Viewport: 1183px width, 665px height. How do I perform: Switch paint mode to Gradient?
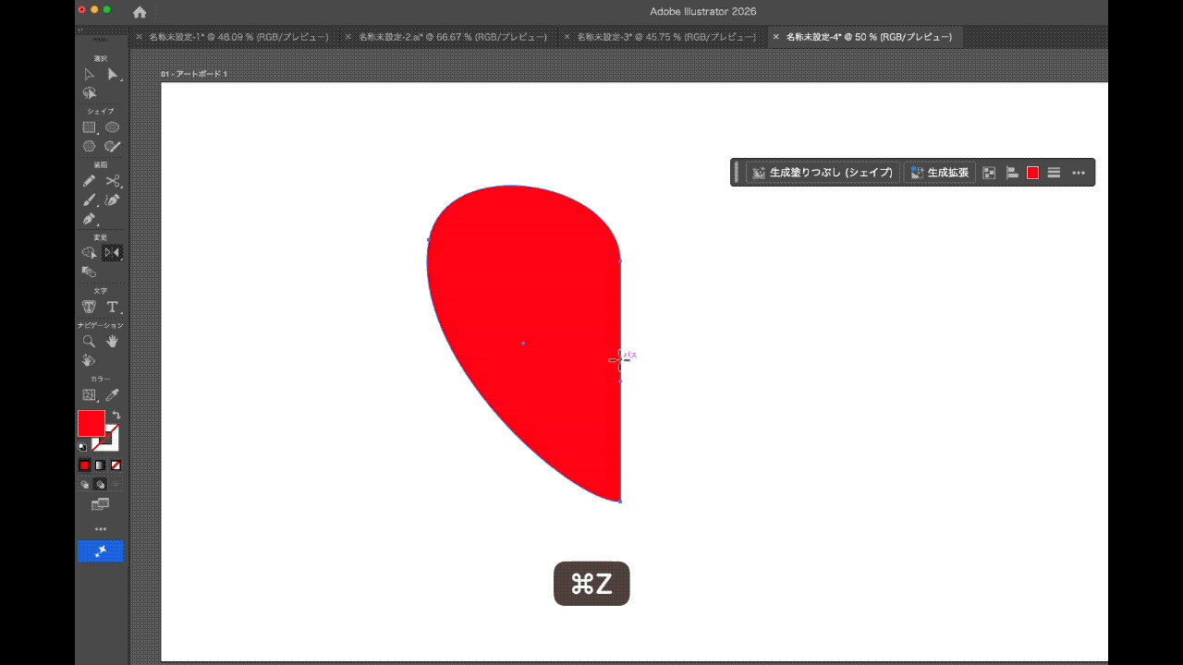click(x=100, y=465)
